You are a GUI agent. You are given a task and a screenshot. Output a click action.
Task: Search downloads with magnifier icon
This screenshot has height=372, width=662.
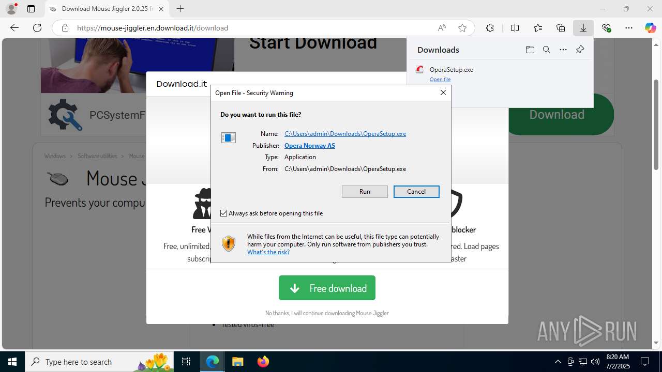pyautogui.click(x=546, y=50)
